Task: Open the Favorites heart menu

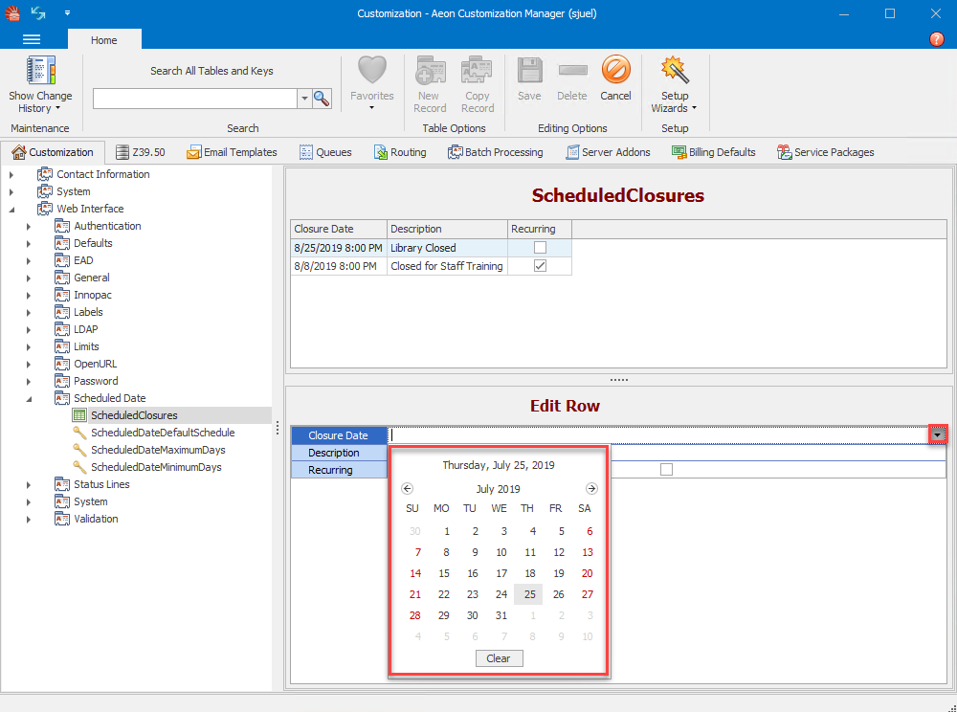Action: pos(371,83)
